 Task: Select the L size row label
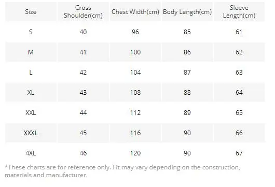point(31,73)
